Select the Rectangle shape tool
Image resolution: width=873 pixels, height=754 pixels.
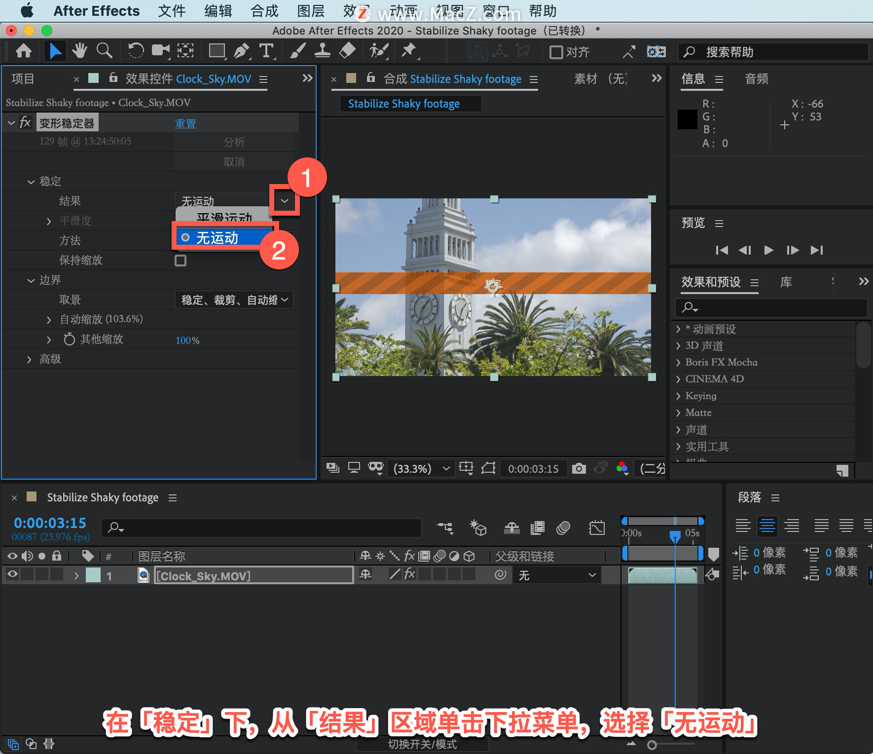coord(217,51)
